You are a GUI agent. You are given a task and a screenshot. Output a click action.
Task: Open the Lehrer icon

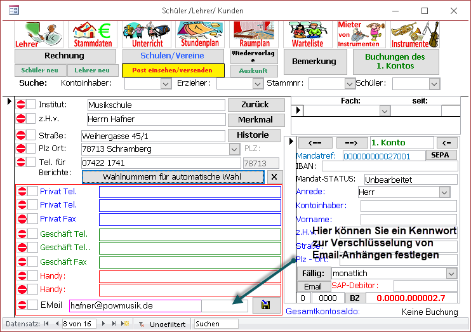tap(36, 34)
